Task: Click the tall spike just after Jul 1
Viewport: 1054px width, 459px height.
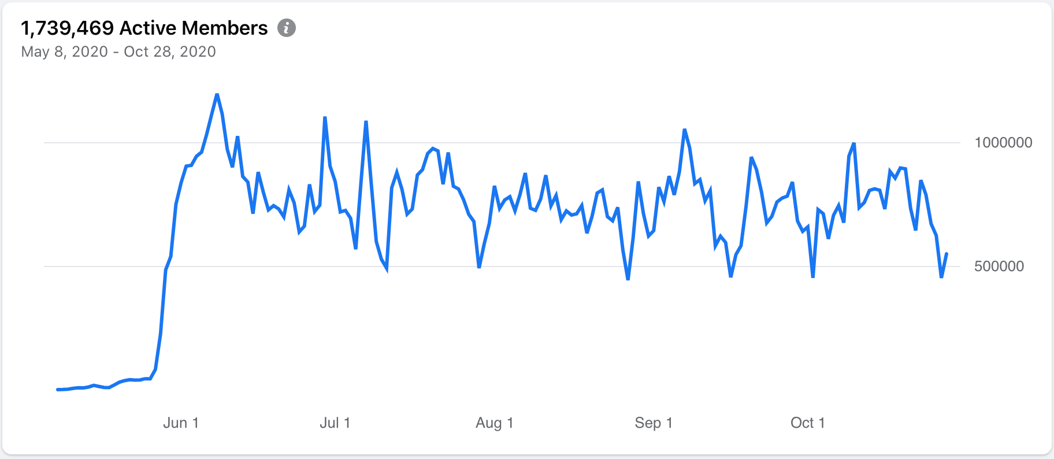Action: 366,121
